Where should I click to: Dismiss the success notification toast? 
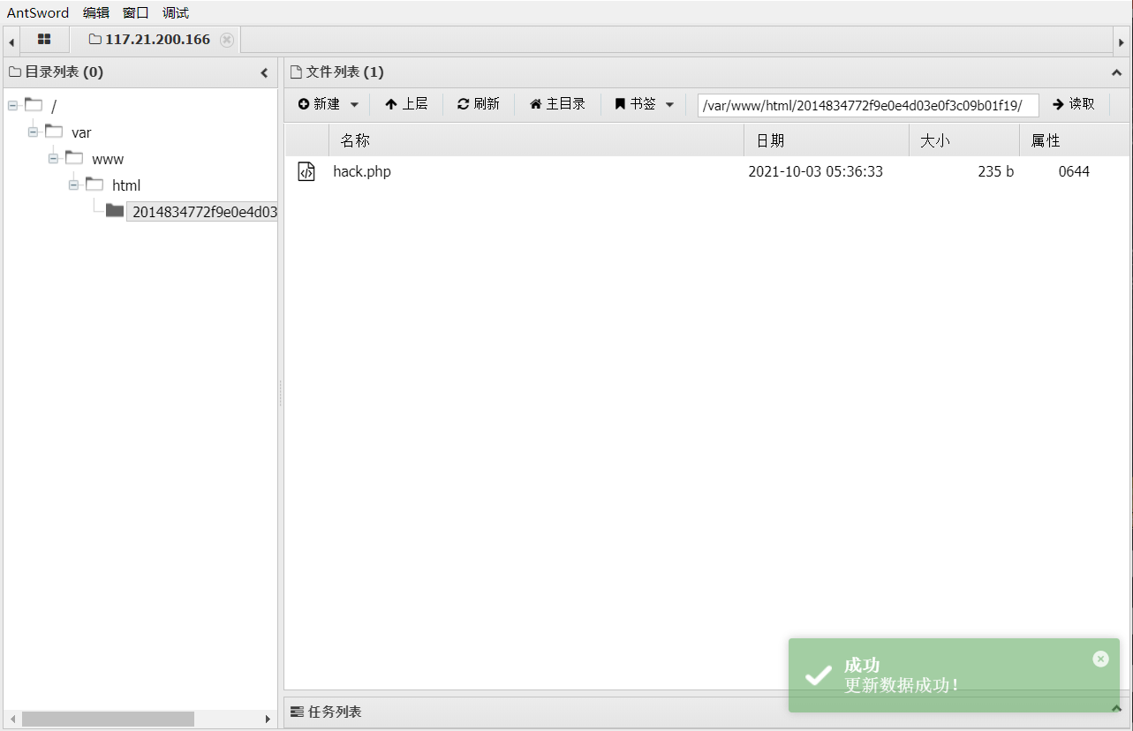click(1100, 659)
